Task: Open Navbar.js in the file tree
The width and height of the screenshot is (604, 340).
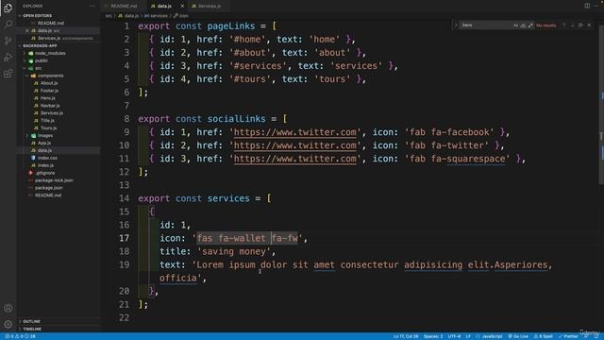Action: pos(50,106)
